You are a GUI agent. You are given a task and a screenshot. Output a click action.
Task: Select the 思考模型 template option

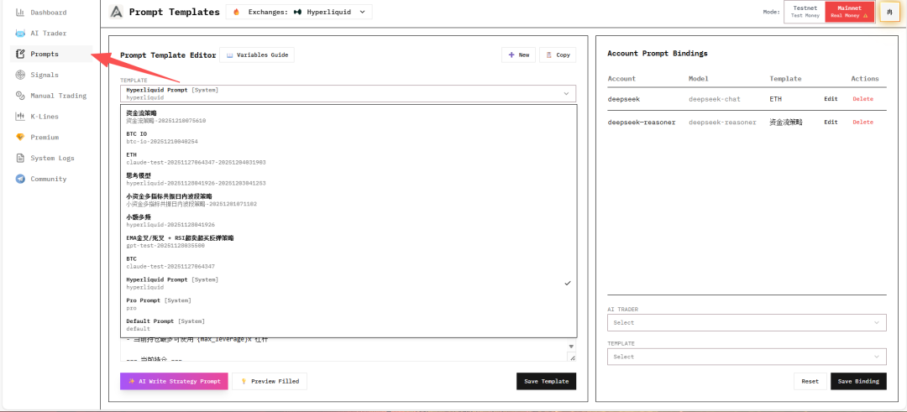click(349, 179)
